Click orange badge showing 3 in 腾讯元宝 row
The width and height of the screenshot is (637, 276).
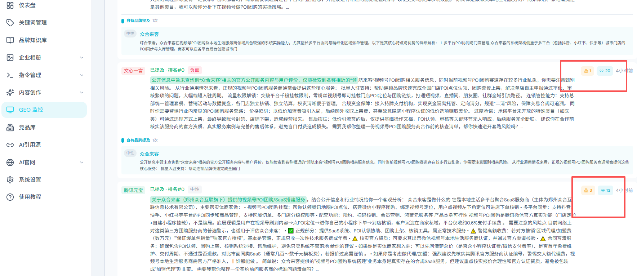(588, 190)
